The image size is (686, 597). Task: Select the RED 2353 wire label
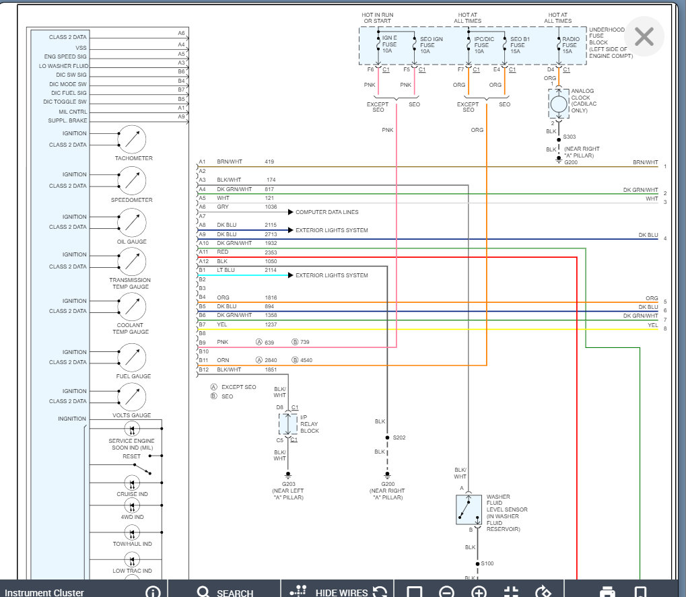[x=247, y=252]
